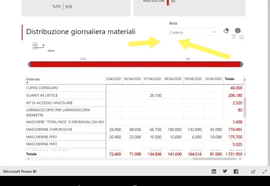The width and height of the screenshot is (270, 186).
Task: Expand the Area dropdown showing Calabria
Action: point(193,32)
